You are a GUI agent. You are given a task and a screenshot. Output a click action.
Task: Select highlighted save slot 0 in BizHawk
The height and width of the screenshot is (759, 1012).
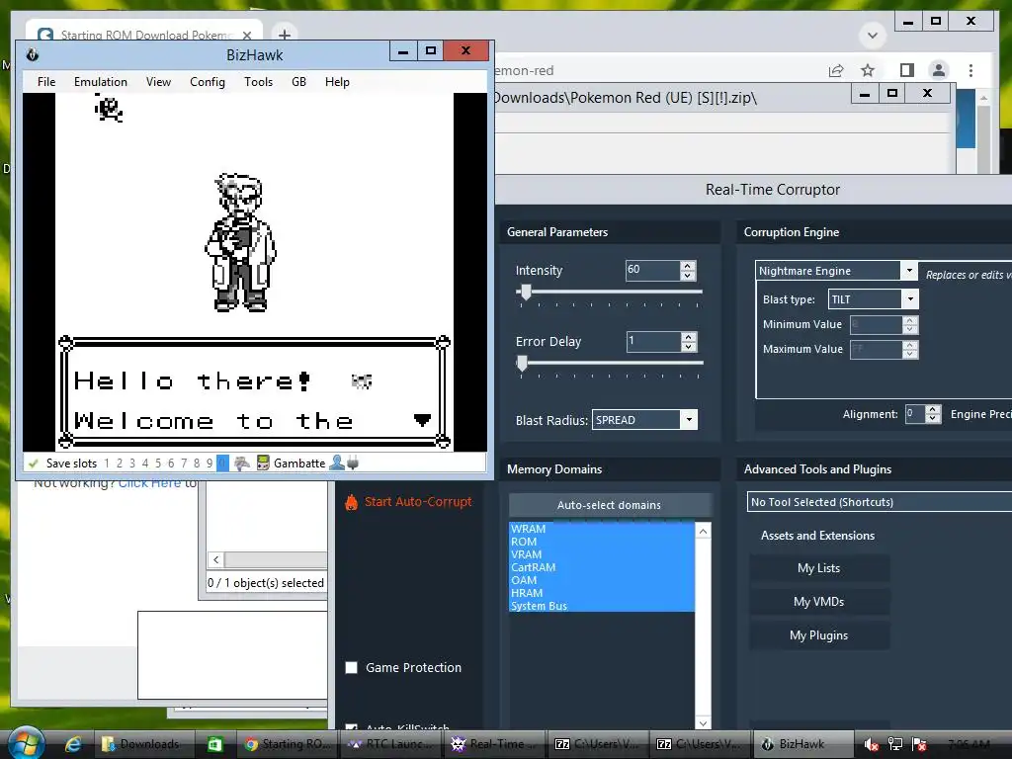[222, 463]
